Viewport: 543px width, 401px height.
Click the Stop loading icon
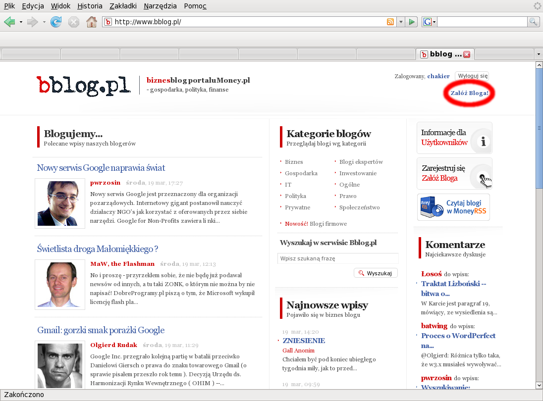click(x=73, y=22)
